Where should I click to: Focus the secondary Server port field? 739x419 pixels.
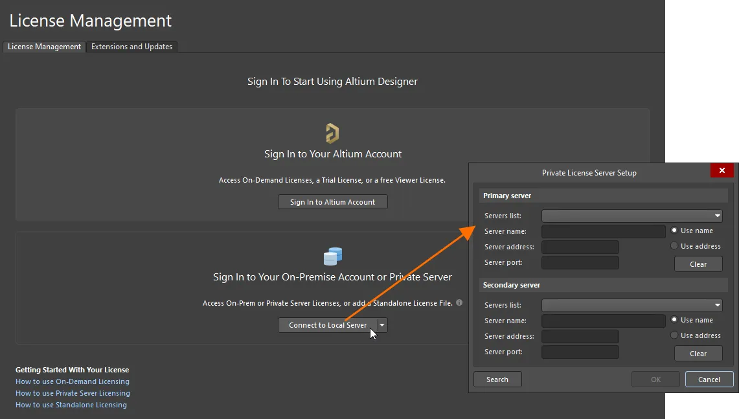pos(580,352)
